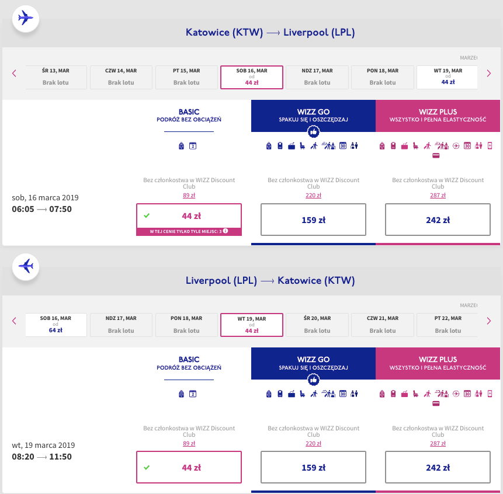Show later return dates with right arrow
This screenshot has height=494, width=503.
[488, 321]
